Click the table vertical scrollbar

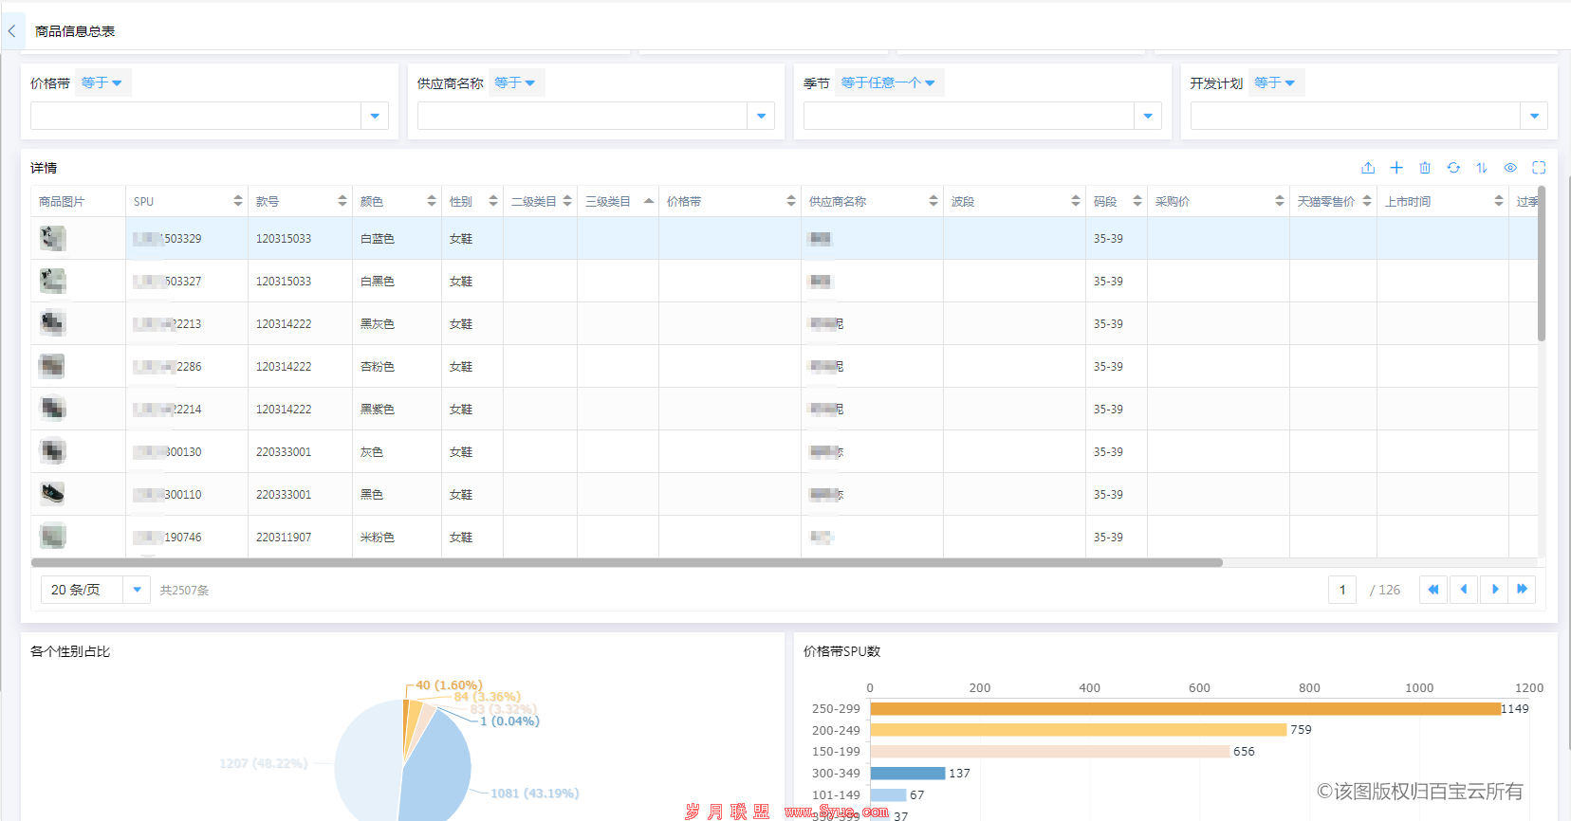click(1542, 264)
